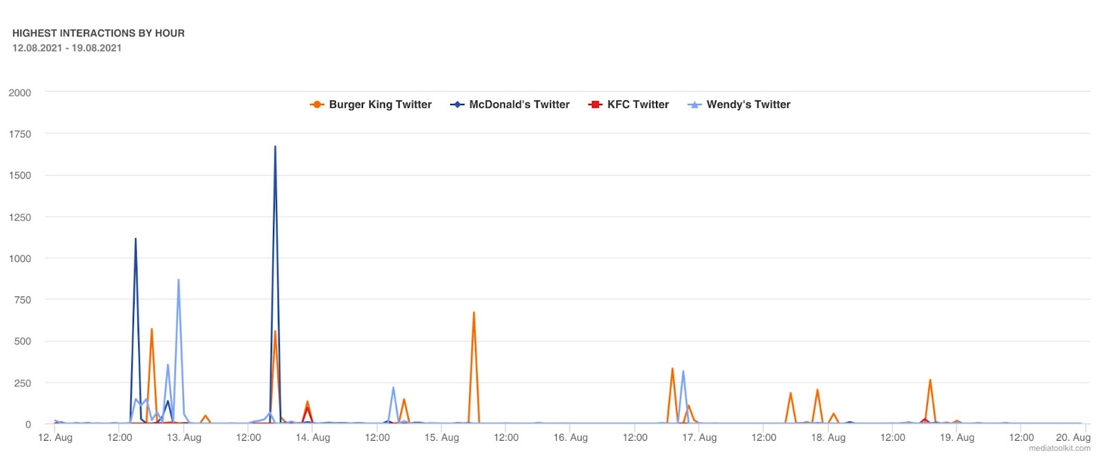Click the 12.08.2021 - 19.08.2021 date range subtitle
The height and width of the screenshot is (458, 1100).
pyautogui.click(x=67, y=48)
